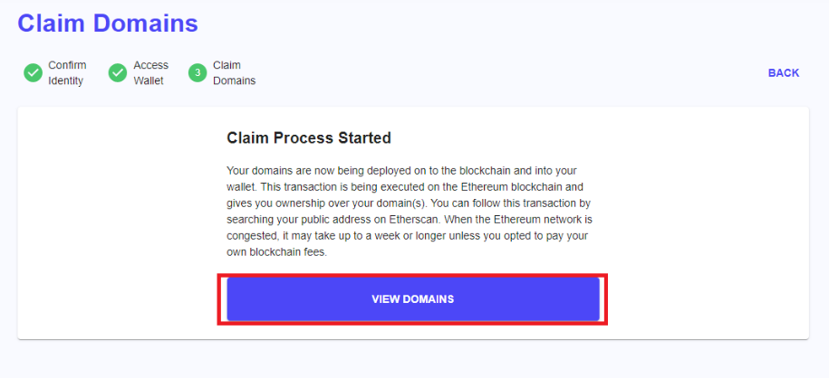
Task: Select the Confirm Identity step label
Action: click(67, 73)
